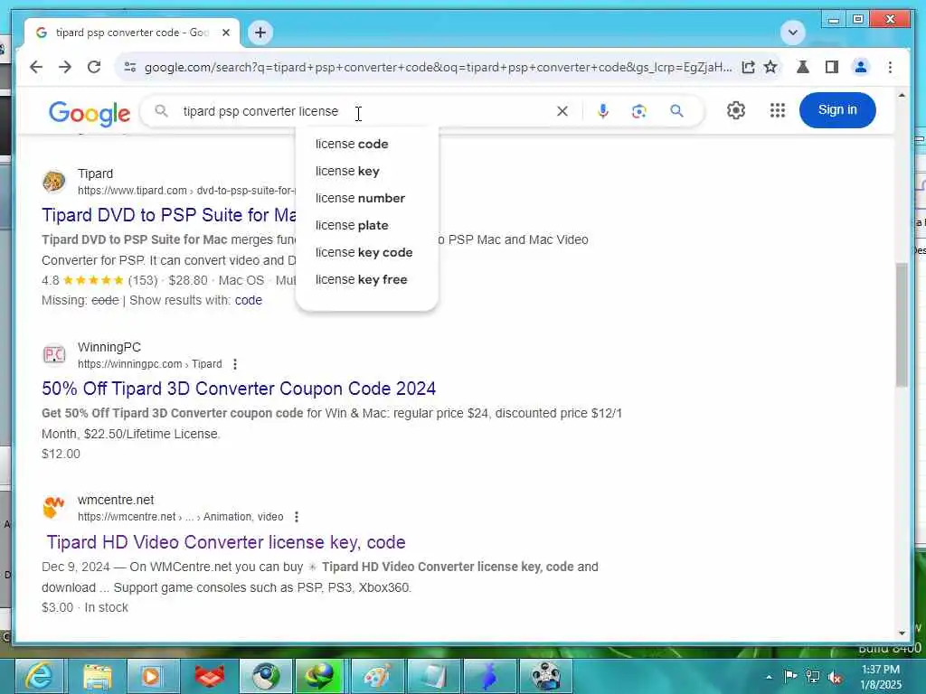This screenshot has height=694, width=926.
Task: Click the Sign in button
Action: click(x=836, y=109)
